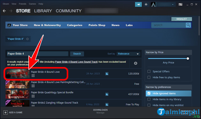Viewport: 201px width, 119px height.
Task: Go forward with the right arrow
Action: 11,11
